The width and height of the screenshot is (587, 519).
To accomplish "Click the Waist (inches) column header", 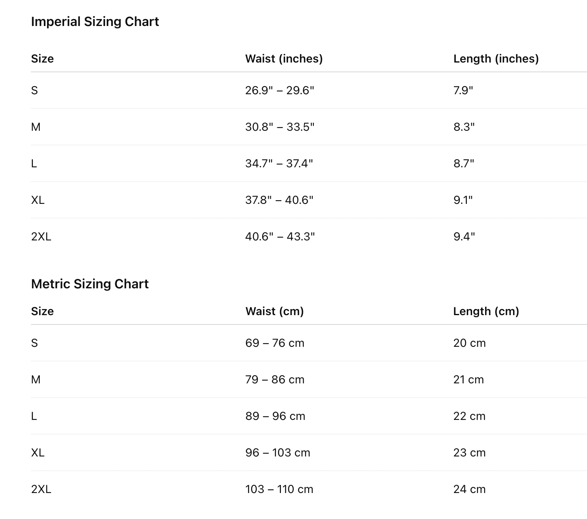I will point(284,58).
